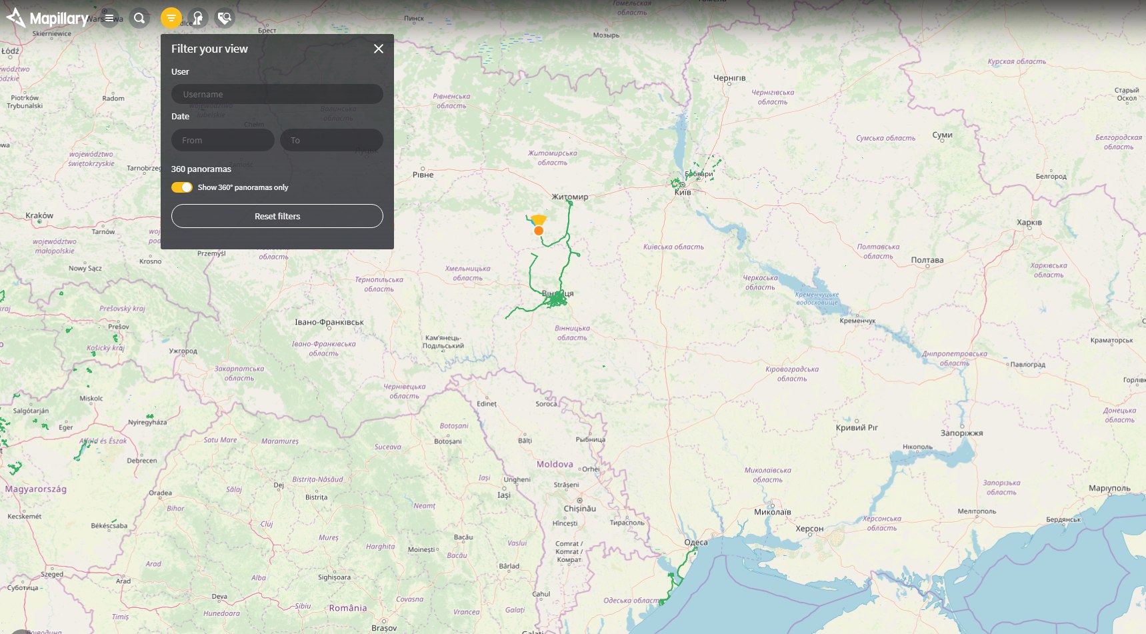
Task: Click the 'User' section label
Action: [180, 71]
